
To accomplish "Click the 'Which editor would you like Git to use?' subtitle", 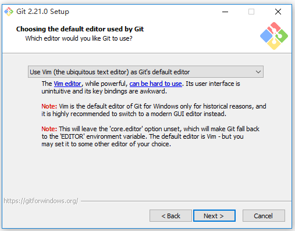I will [79, 38].
